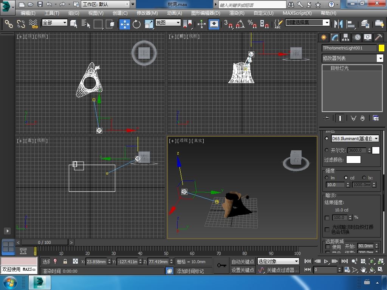387x290 pixels.
Task: Click the Pan View hand icon
Action: pos(363,270)
